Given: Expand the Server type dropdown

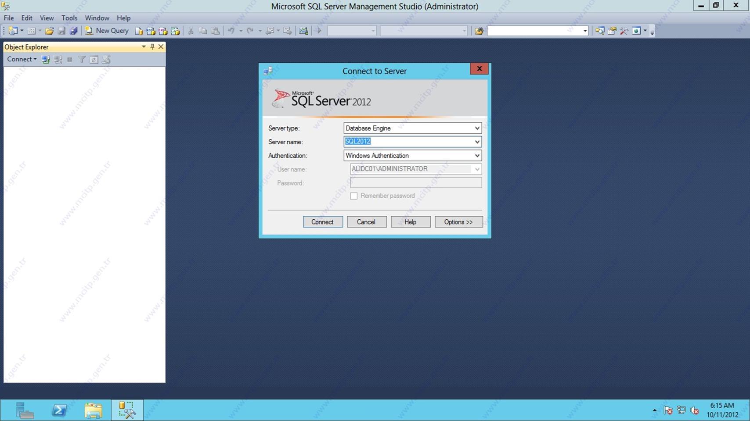Looking at the screenshot, I should (x=477, y=128).
